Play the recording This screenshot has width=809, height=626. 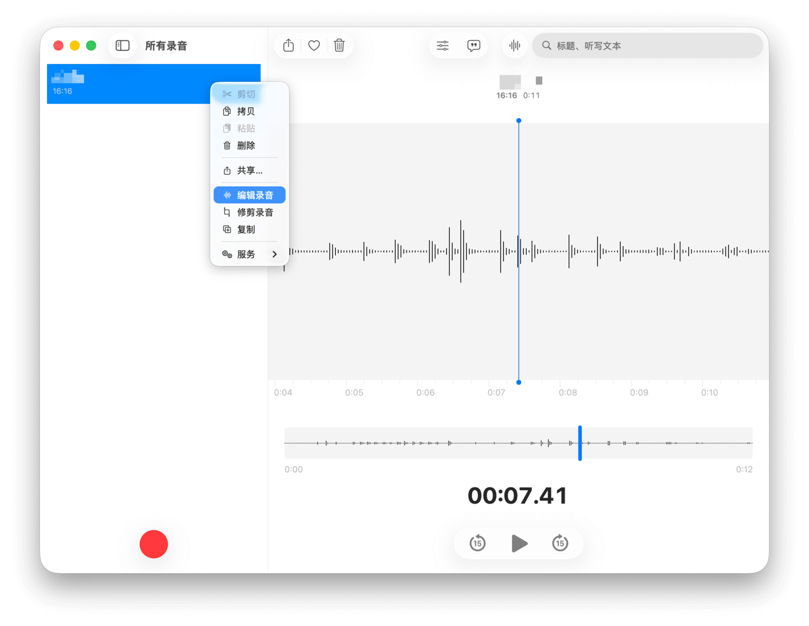coord(519,543)
